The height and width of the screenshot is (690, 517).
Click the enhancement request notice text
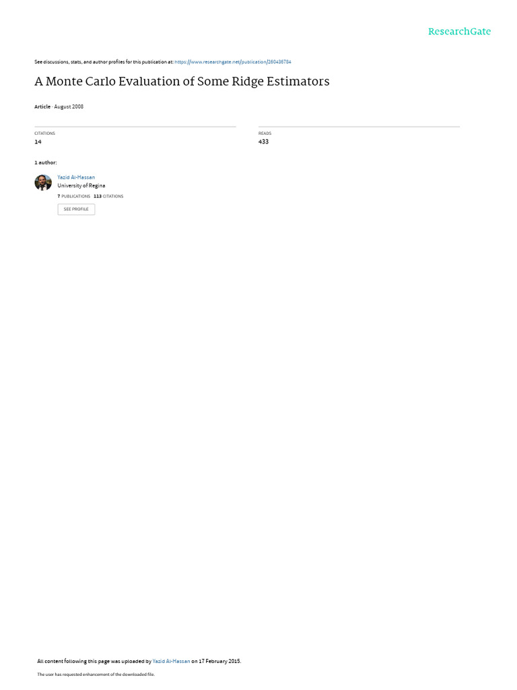tap(96, 674)
